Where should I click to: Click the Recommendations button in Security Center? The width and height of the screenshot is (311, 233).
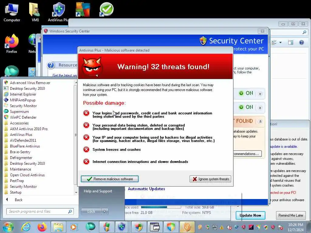click(x=247, y=154)
